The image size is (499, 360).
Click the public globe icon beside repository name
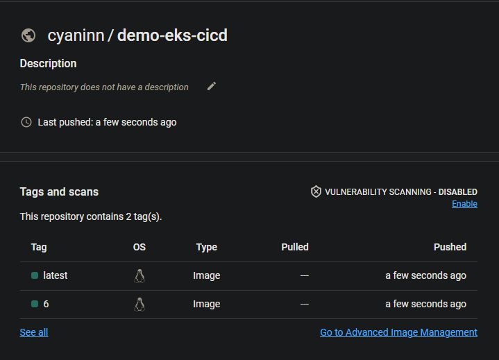click(x=28, y=35)
